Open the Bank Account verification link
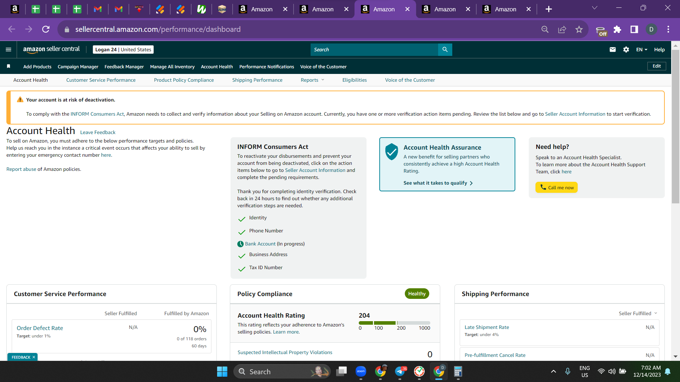The width and height of the screenshot is (680, 382). tap(260, 244)
